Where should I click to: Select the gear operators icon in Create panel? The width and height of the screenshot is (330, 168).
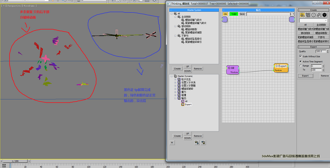click(313, 15)
